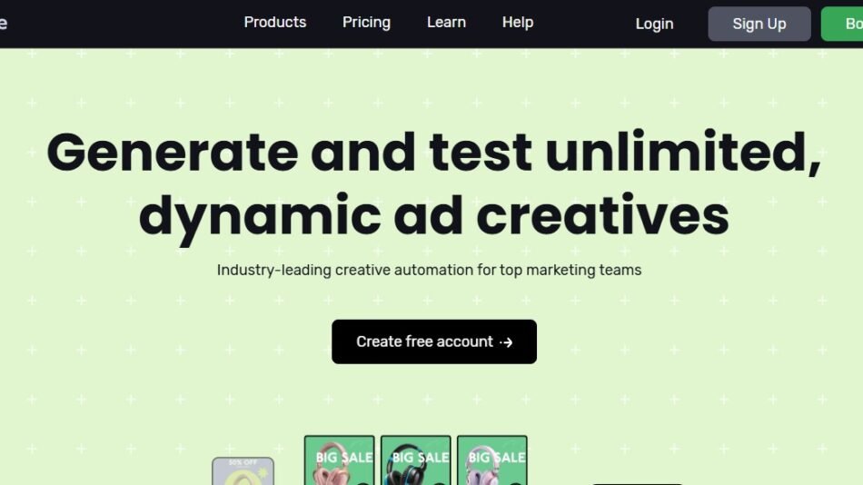
Task: Click the Industry-leading creative automation subtitle
Action: 429,270
